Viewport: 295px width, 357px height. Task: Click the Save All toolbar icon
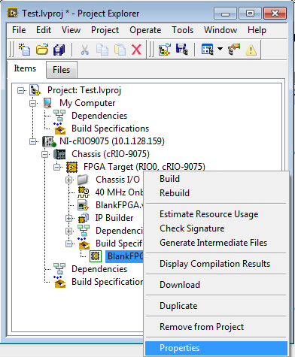(59, 50)
